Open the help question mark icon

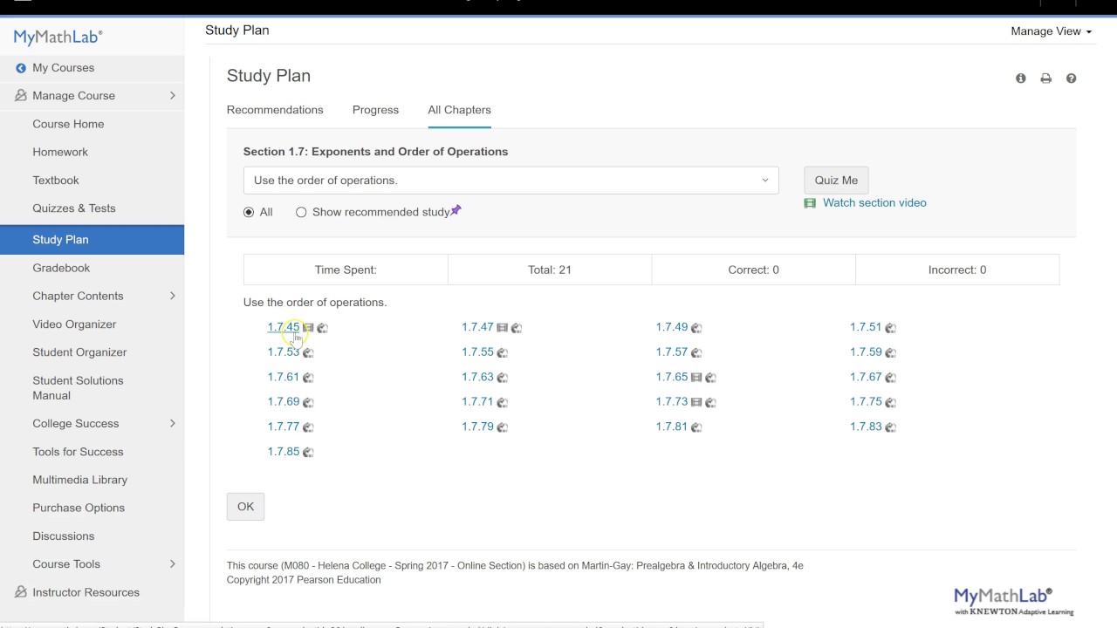click(1071, 78)
